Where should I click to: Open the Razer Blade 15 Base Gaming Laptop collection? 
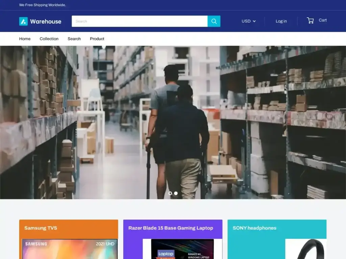click(x=171, y=228)
